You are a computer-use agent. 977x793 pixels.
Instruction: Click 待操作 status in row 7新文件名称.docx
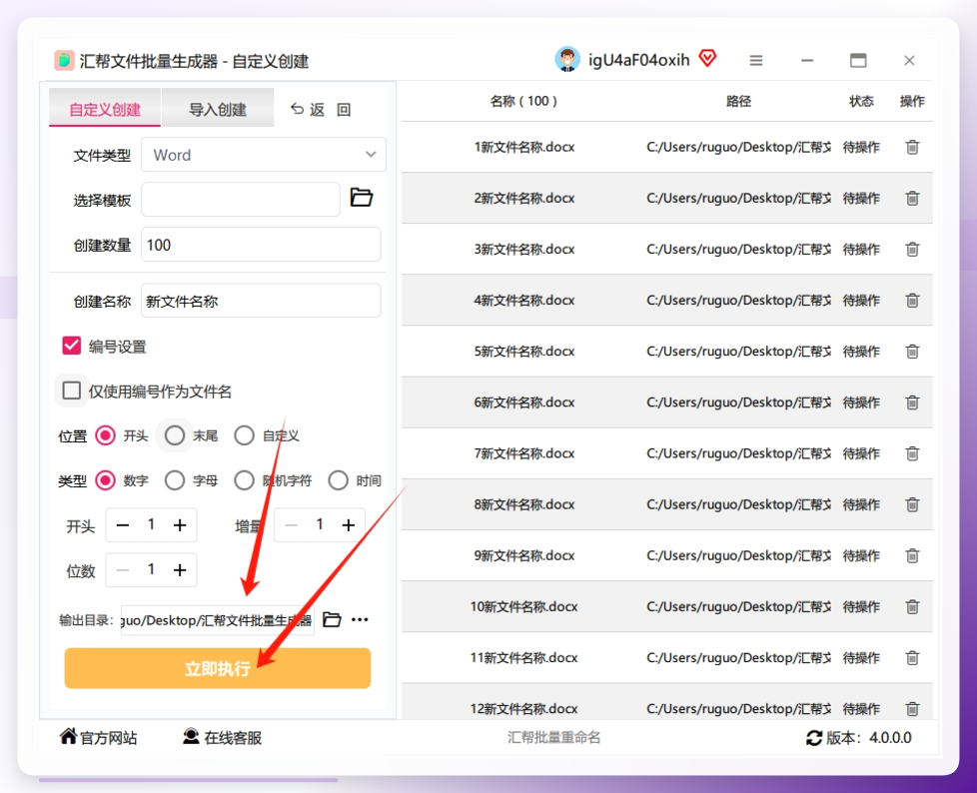pyautogui.click(x=861, y=453)
